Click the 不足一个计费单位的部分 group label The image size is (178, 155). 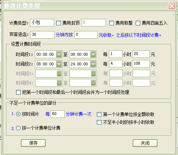(x=33, y=103)
